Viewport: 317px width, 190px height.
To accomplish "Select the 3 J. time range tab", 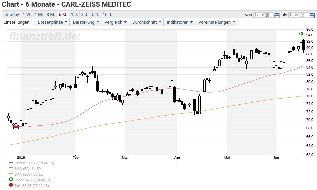I will [x=85, y=15].
